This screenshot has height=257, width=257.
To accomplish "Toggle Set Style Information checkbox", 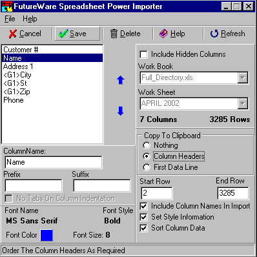I will pyautogui.click(x=143, y=217).
